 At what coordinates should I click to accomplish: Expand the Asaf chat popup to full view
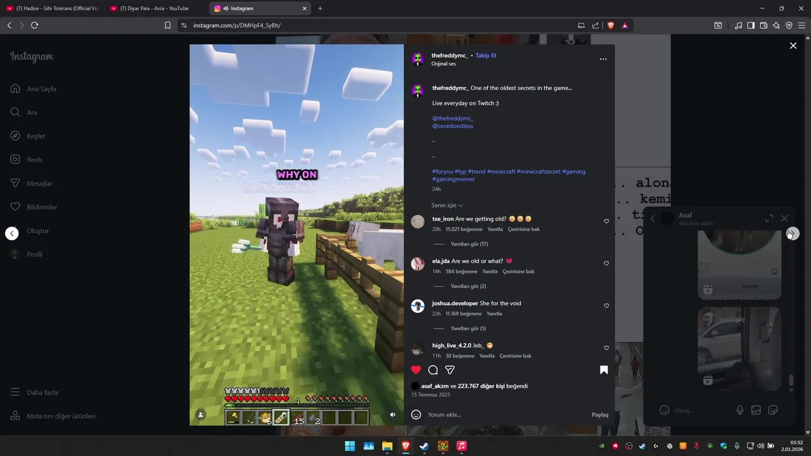click(769, 218)
